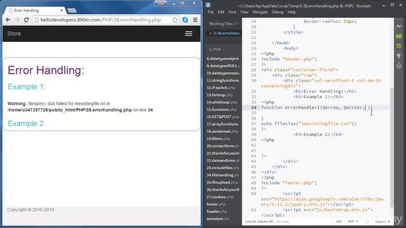Close the Error Handling browser tab
The height and width of the screenshot is (228, 406).
click(x=62, y=10)
